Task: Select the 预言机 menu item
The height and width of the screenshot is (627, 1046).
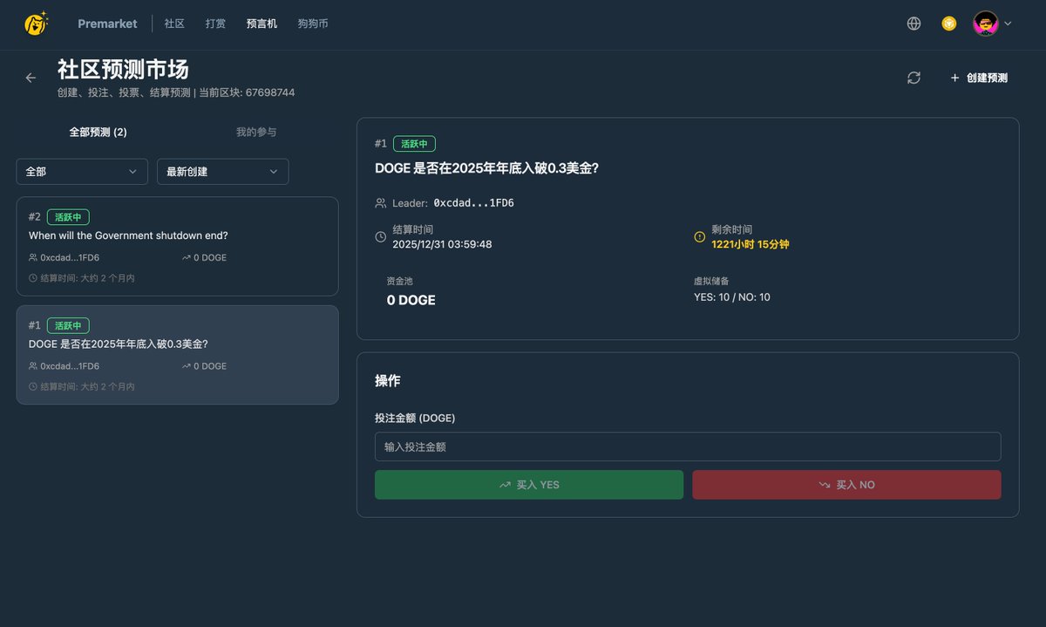Action: [x=261, y=24]
